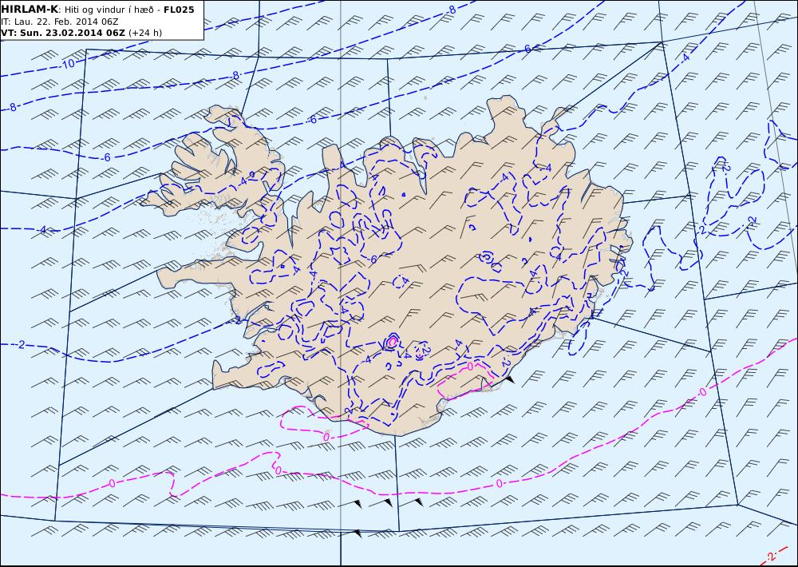Click the '(+24 h)' forecast offset text

pyautogui.click(x=145, y=33)
